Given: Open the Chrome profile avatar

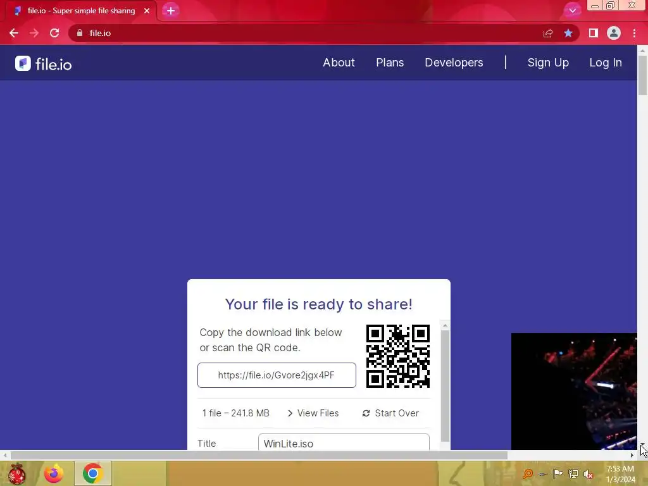Looking at the screenshot, I should click(x=614, y=33).
